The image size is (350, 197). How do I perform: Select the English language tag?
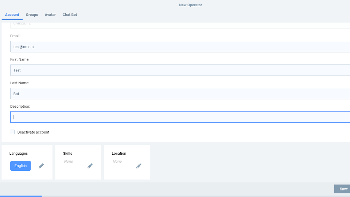click(x=20, y=166)
